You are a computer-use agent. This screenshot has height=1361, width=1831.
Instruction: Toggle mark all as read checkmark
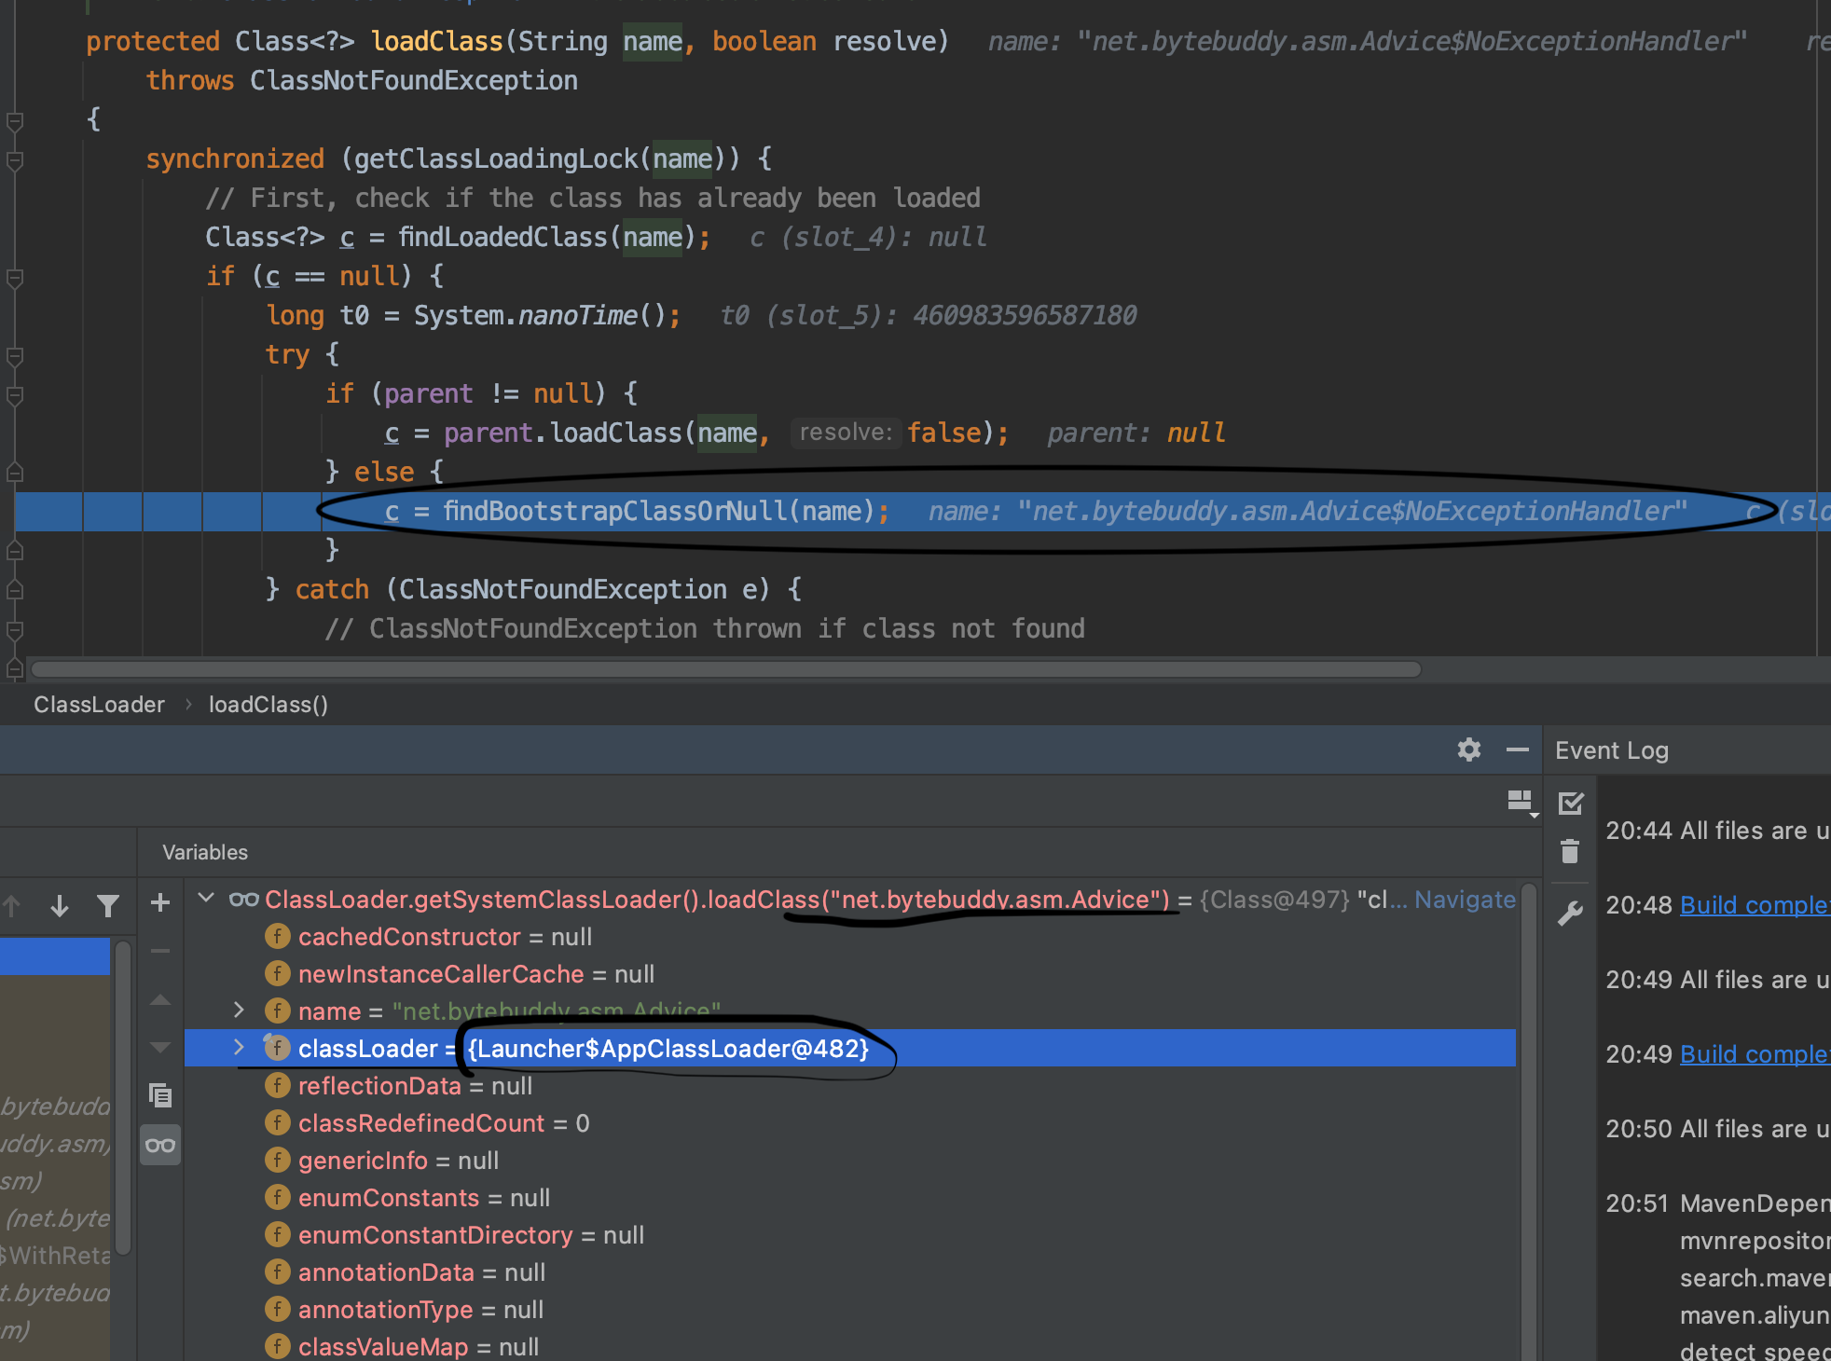click(1571, 803)
